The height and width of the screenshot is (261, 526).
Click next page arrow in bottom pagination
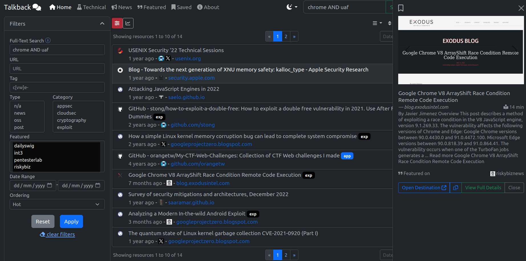[294, 255]
